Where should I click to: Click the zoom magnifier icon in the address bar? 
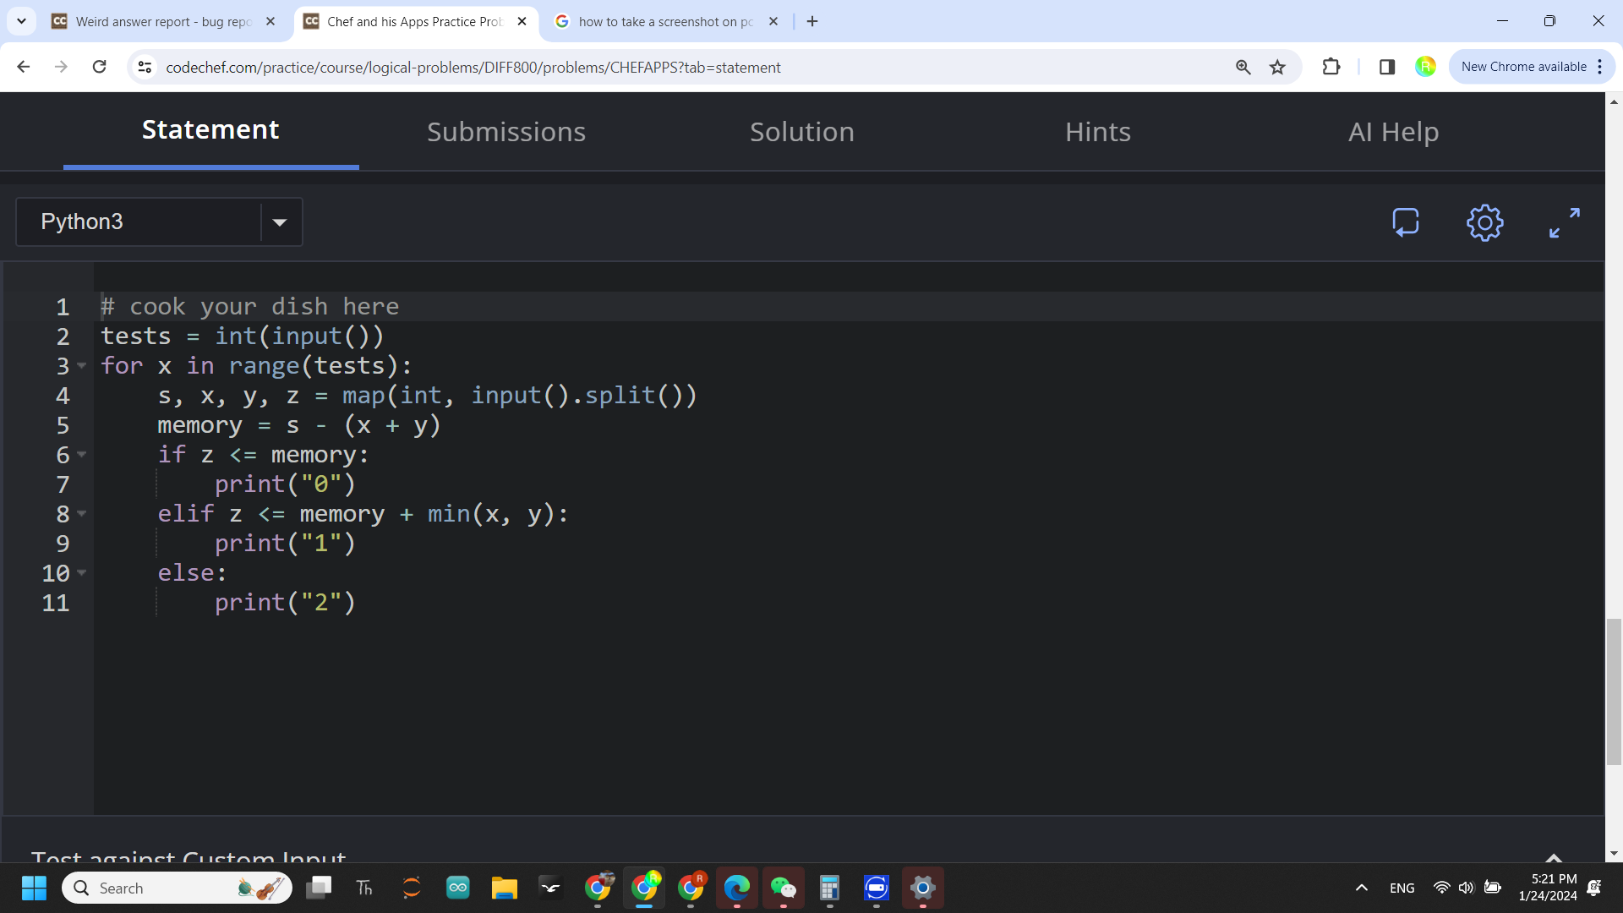pos(1243,67)
